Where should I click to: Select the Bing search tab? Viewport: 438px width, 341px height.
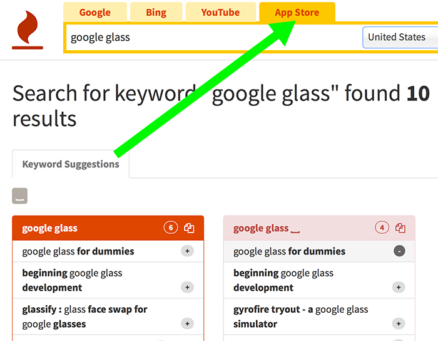tap(156, 13)
